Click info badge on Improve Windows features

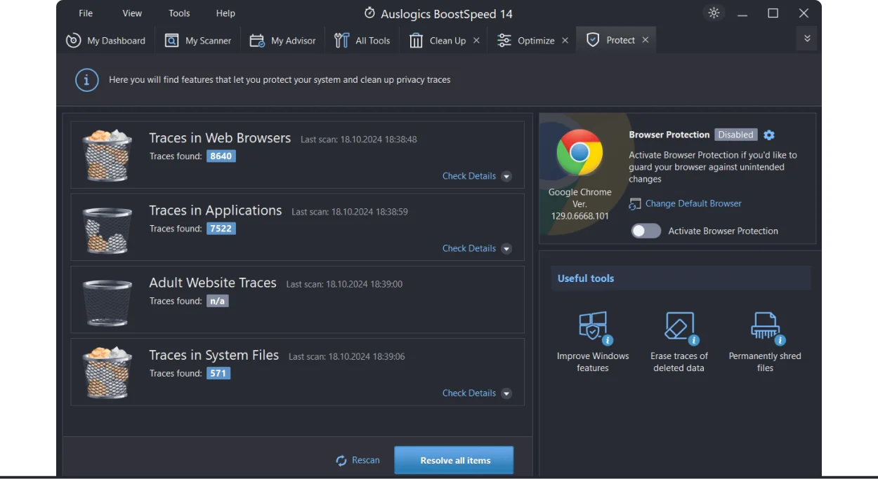pos(608,340)
